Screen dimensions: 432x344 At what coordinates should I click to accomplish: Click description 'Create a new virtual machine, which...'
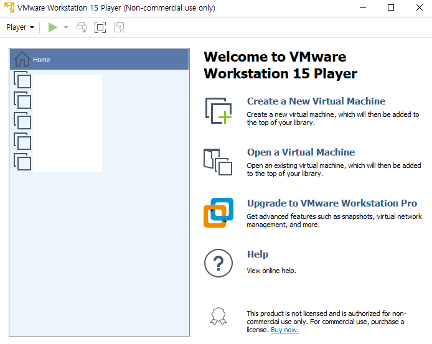tap(333, 118)
